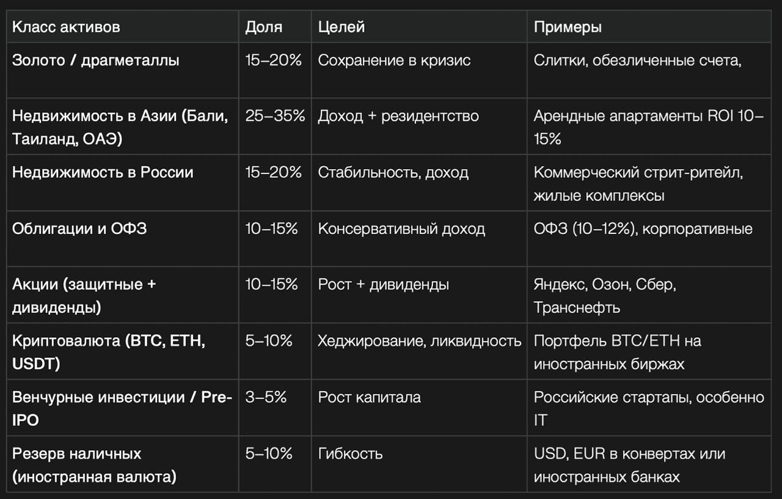Select the 'Резерв наличных' asset cell
Viewport: 782px width, 499px height.
click(x=94, y=465)
